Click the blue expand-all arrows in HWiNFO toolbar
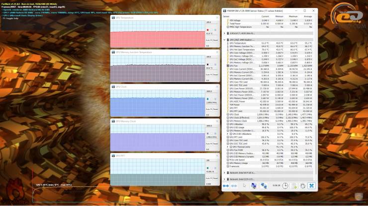The image size is (368, 206). 226,186
